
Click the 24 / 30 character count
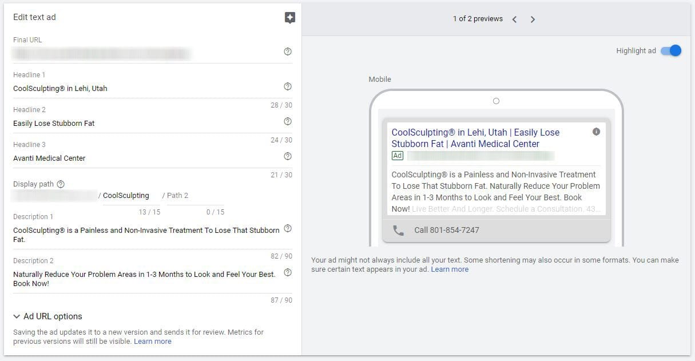click(x=281, y=140)
